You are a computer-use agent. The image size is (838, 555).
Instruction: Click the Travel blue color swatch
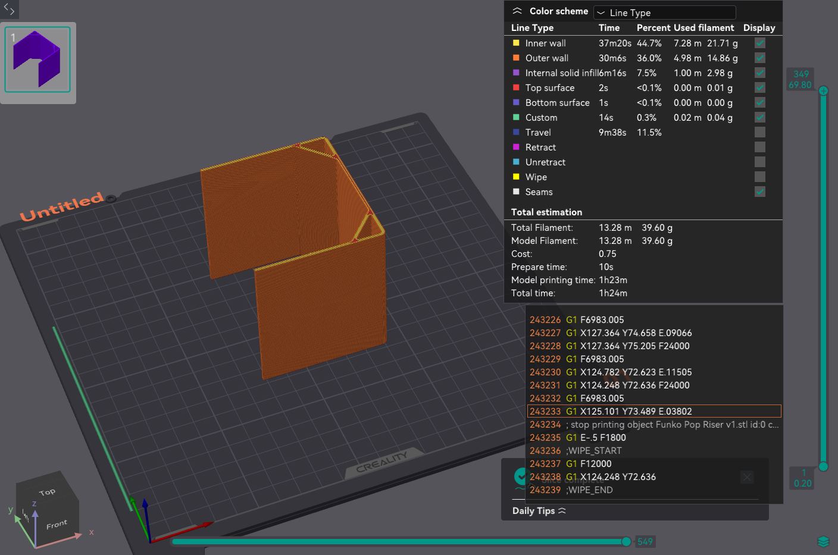[x=516, y=132]
